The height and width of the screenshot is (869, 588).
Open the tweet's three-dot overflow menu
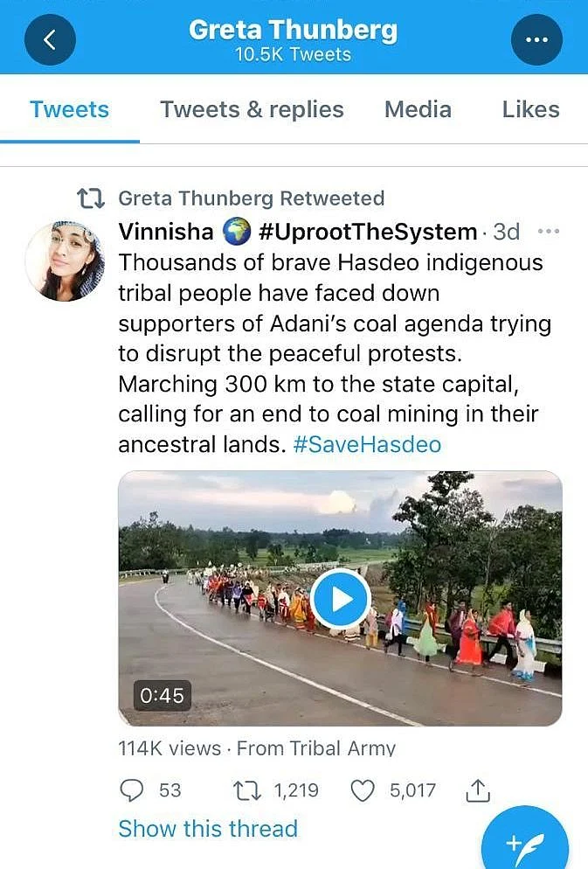tap(549, 231)
